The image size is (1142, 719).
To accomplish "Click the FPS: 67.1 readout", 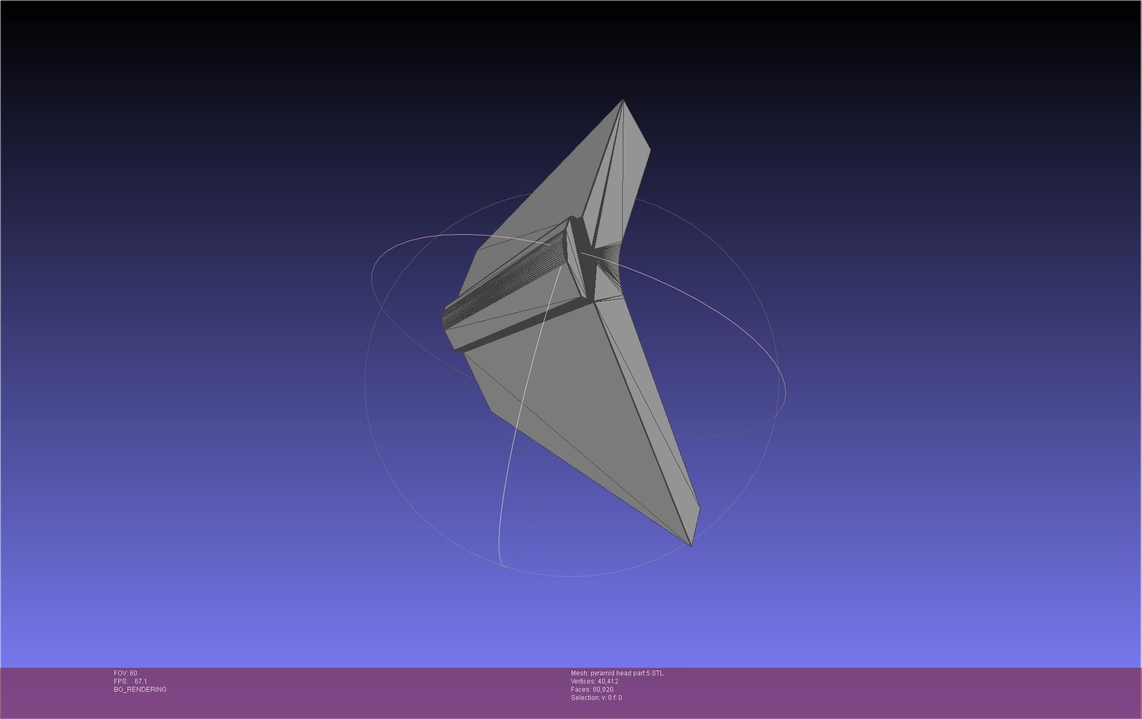I will pos(130,681).
